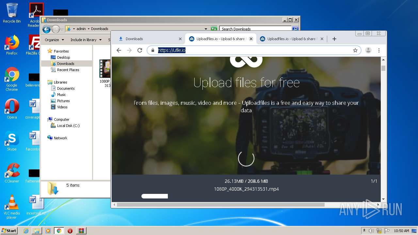Image resolution: width=418 pixels, height=235 pixels.
Task: Open the Recycle Bin desktop icon
Action: [x=12, y=13]
